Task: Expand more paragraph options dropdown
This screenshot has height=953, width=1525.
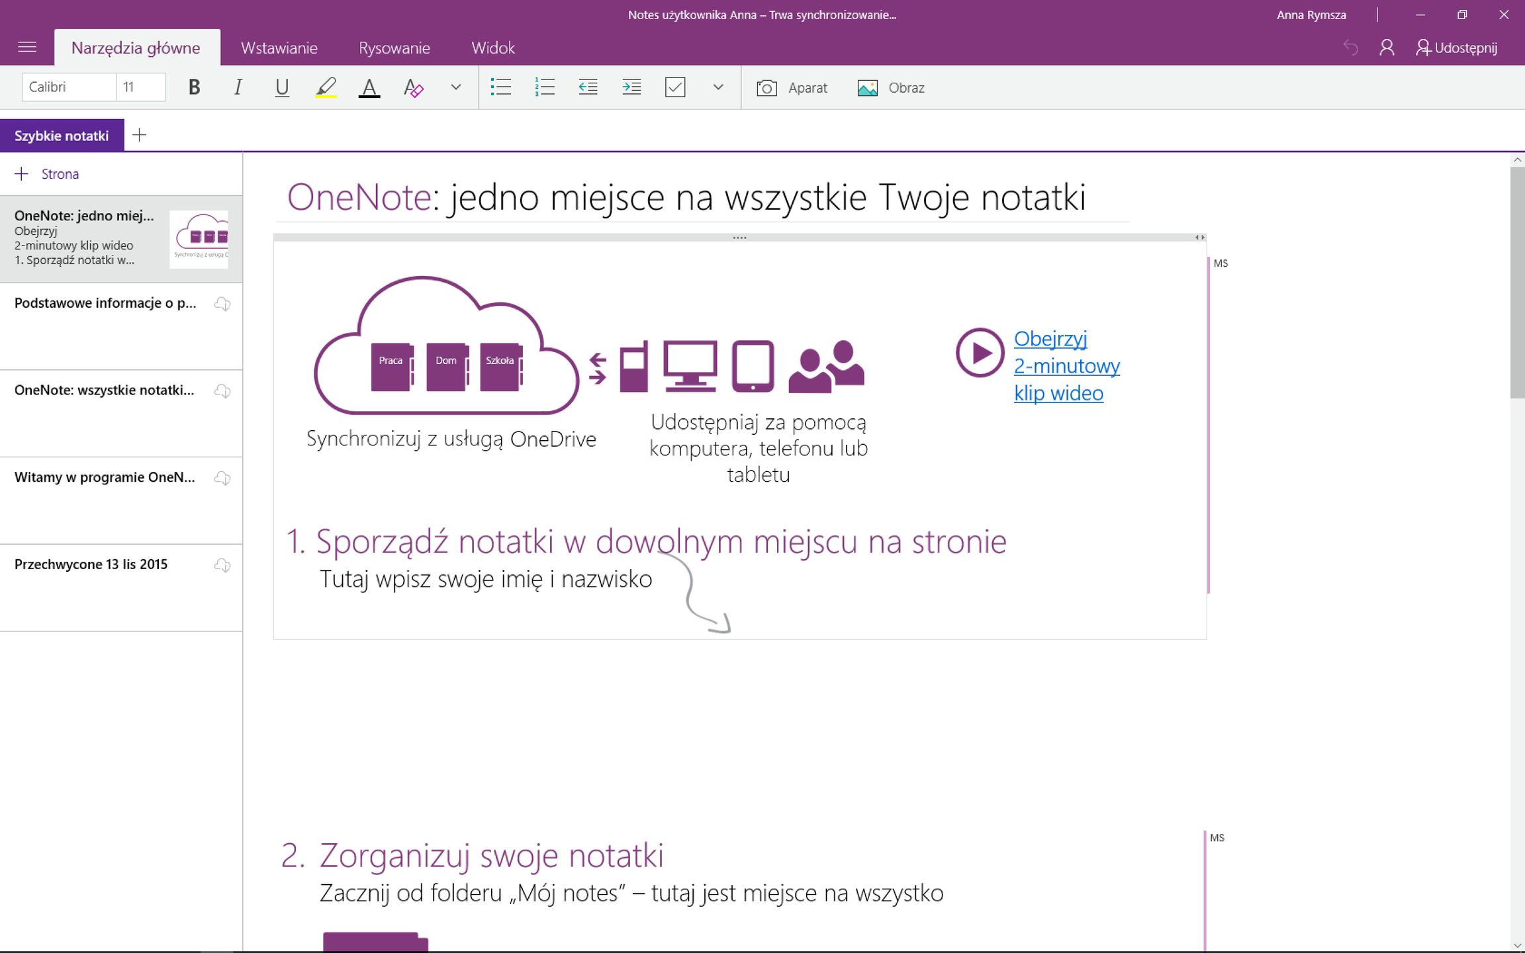Action: click(x=717, y=87)
